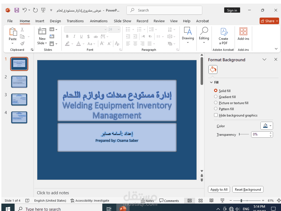Viewport: 281px width, 211px height.
Task: Open the Slide Show tab
Action: 122,21
